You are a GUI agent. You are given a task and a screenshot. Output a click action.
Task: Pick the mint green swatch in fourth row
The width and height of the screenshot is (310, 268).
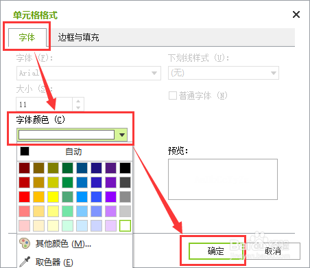(68, 212)
